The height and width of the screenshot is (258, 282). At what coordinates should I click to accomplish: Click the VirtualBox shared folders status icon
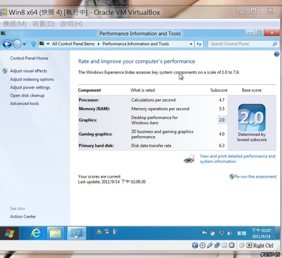pos(224,245)
